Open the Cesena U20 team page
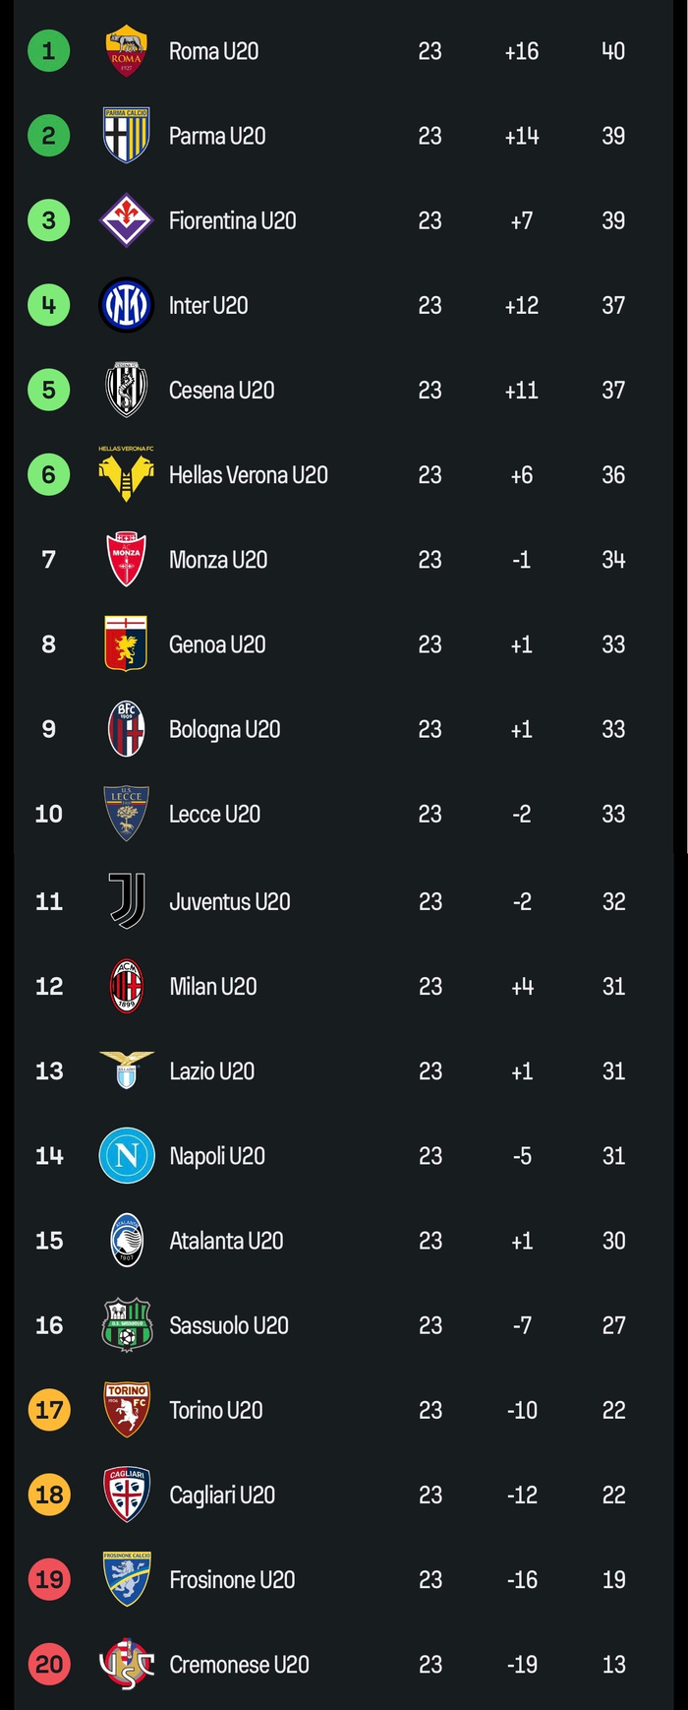 (221, 391)
